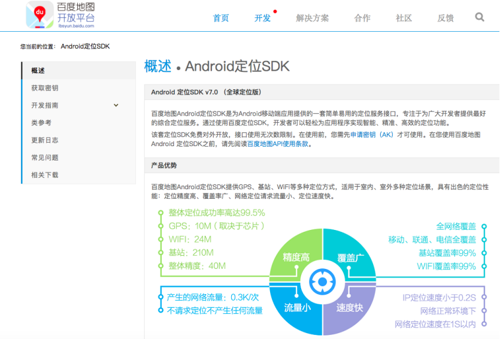Click the IP定位速度小于0.2S text
Viewport: 500px width, 339px height.
pos(439,298)
